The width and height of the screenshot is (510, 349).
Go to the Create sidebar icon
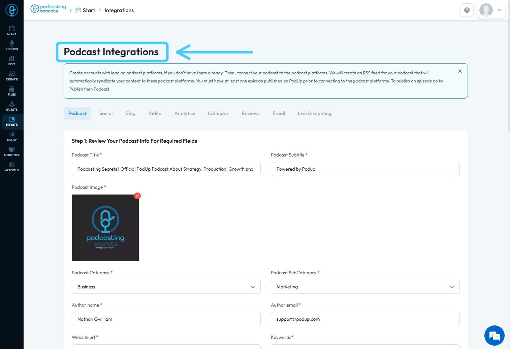click(12, 76)
